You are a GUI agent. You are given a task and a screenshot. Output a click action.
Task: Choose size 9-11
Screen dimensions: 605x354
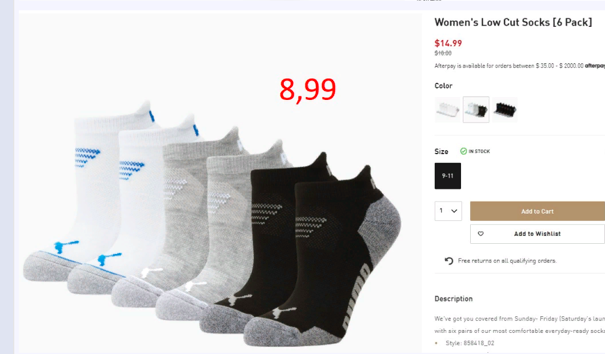coord(447,176)
